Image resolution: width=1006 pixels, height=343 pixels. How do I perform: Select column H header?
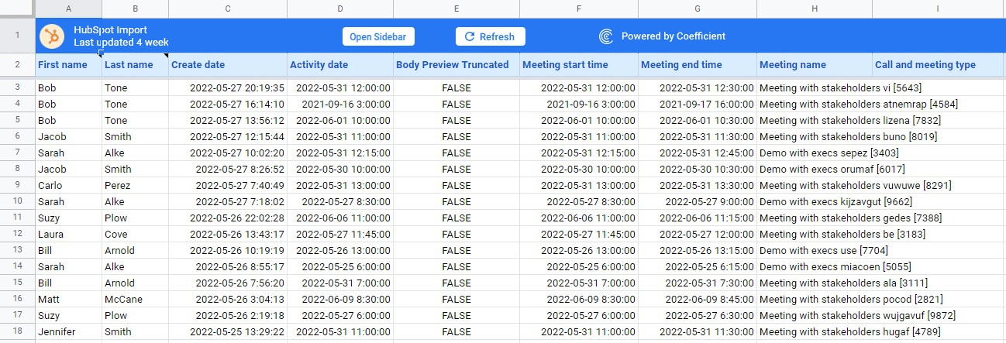tap(814, 9)
